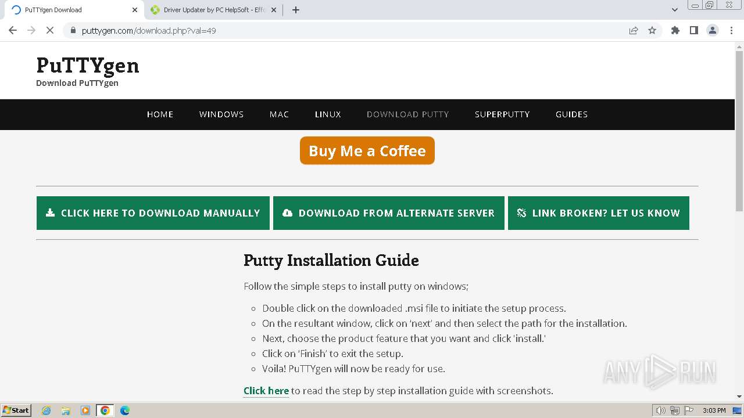Open the DOWNLOAD PUTTY navigation item
The width and height of the screenshot is (744, 418).
pyautogui.click(x=408, y=114)
